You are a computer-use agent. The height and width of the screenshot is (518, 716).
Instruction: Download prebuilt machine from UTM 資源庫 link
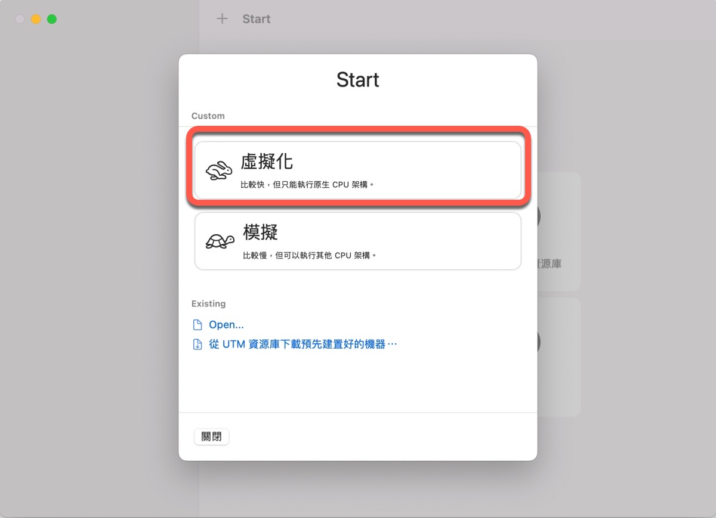[x=303, y=345]
